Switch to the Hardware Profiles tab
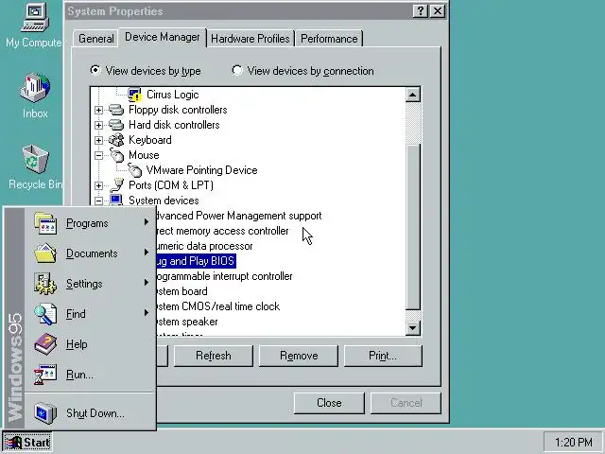 (x=251, y=39)
